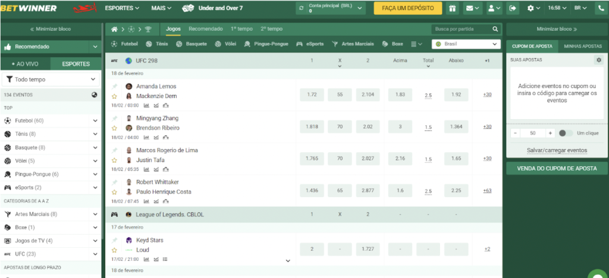
Task: Click right Minimizar bloco button
Action: [557, 29]
